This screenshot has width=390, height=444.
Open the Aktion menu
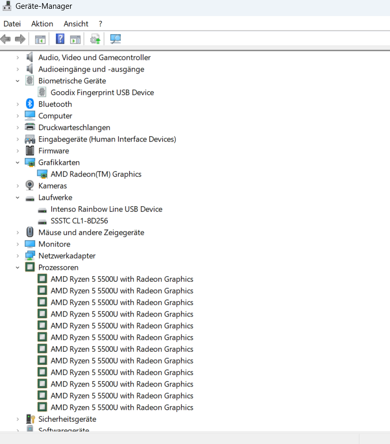click(42, 24)
